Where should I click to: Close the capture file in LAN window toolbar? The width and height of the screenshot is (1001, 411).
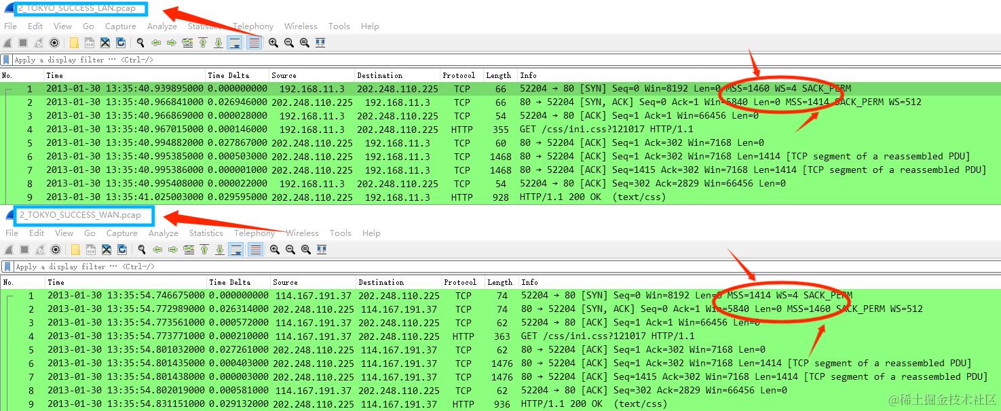105,43
